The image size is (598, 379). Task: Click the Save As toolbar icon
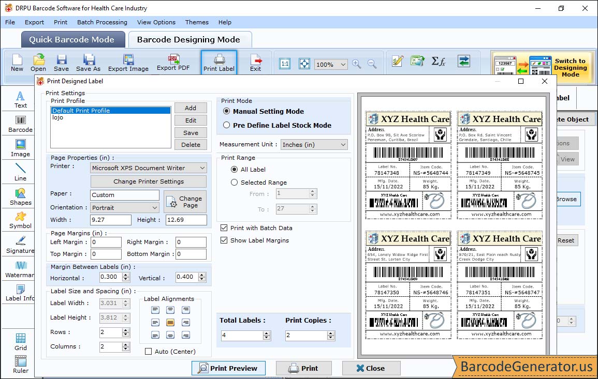[x=88, y=63]
